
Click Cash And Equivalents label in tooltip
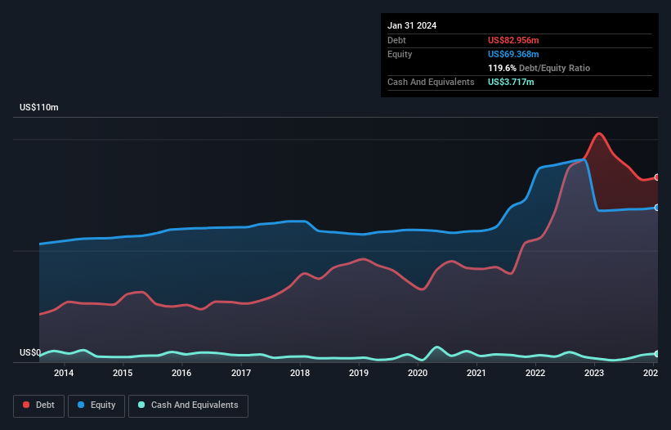tap(431, 82)
